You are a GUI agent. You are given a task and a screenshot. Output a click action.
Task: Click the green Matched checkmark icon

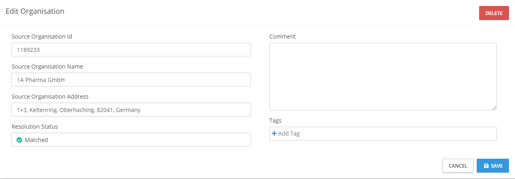[x=19, y=140]
